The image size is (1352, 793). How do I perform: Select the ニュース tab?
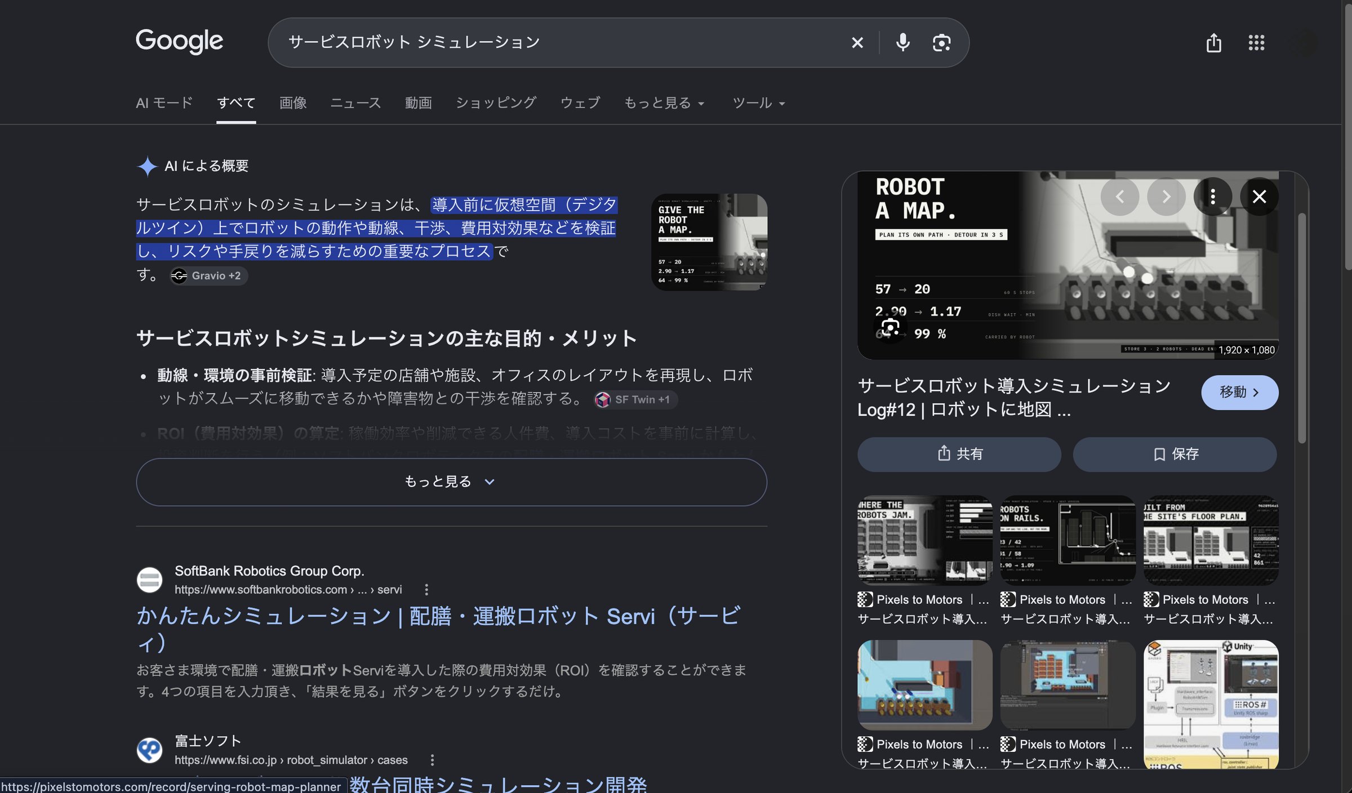coord(355,103)
